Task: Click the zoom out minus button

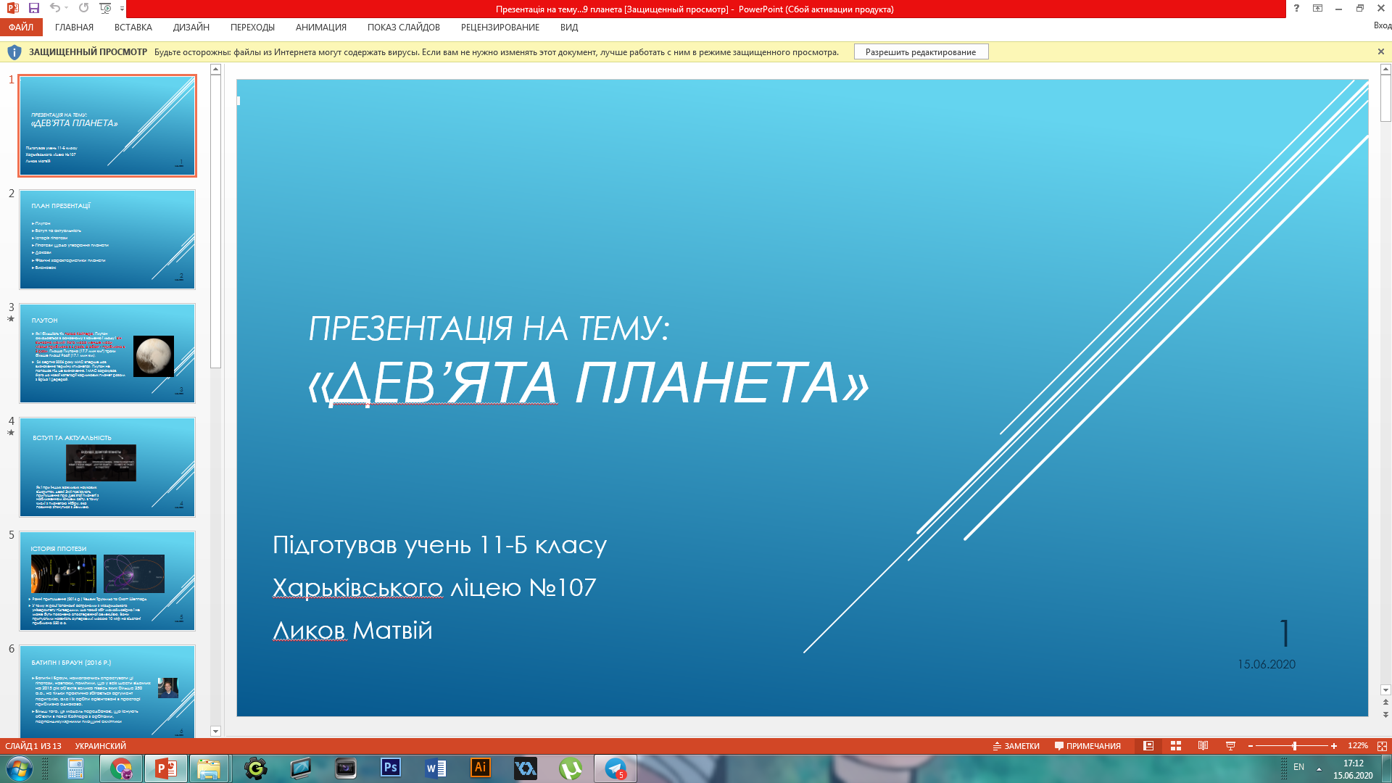Action: 1251,746
